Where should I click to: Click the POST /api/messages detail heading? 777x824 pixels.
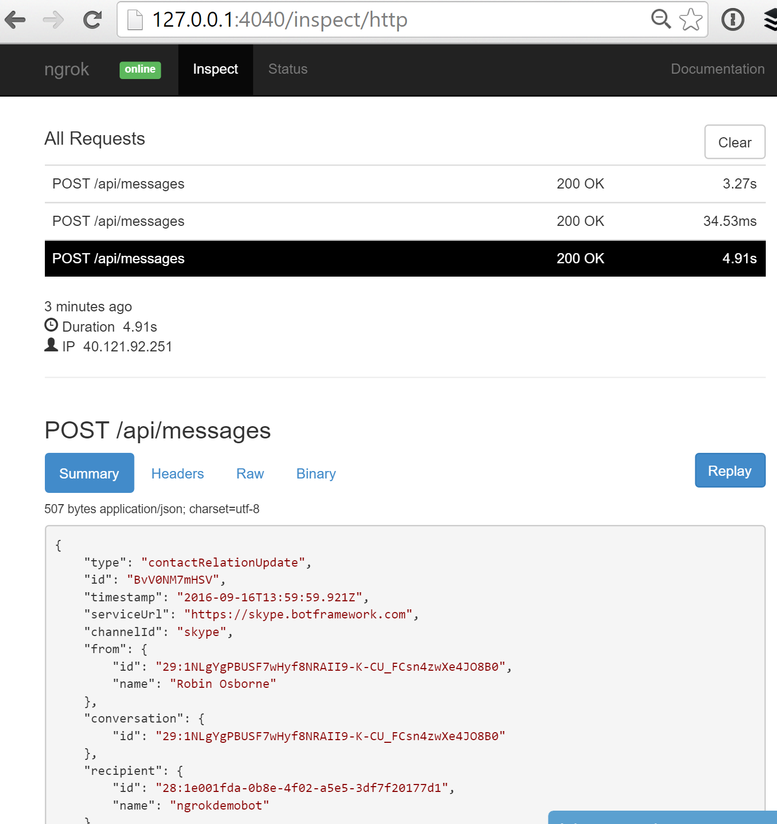point(158,430)
